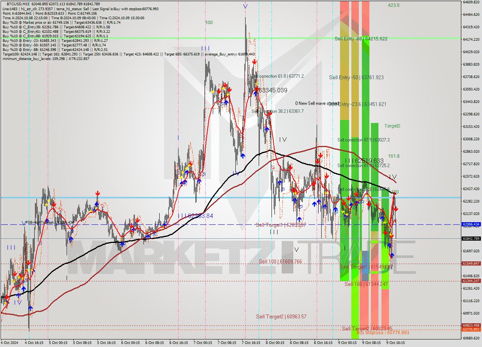Screen dimensions: 482x347
Task: Click the '4 Oct 2024' time axis label
Action: pyautogui.click(x=9, y=343)
